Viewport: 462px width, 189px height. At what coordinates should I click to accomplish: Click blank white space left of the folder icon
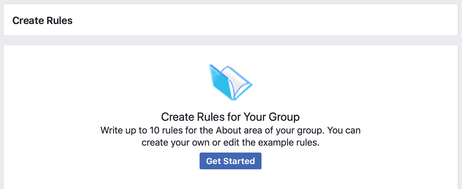(115, 82)
